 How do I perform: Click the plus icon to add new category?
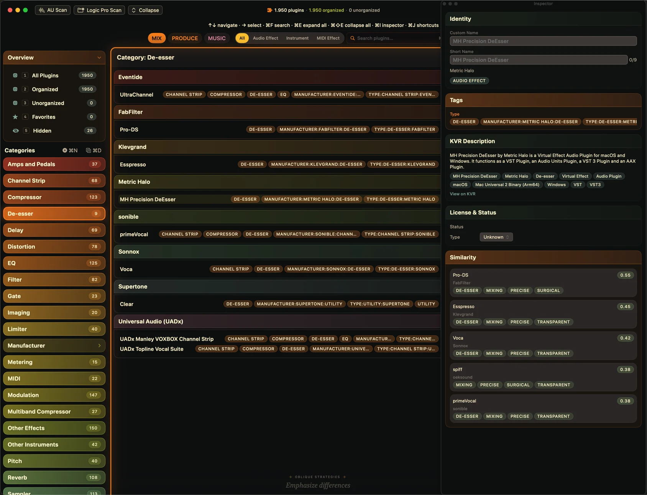[65, 150]
